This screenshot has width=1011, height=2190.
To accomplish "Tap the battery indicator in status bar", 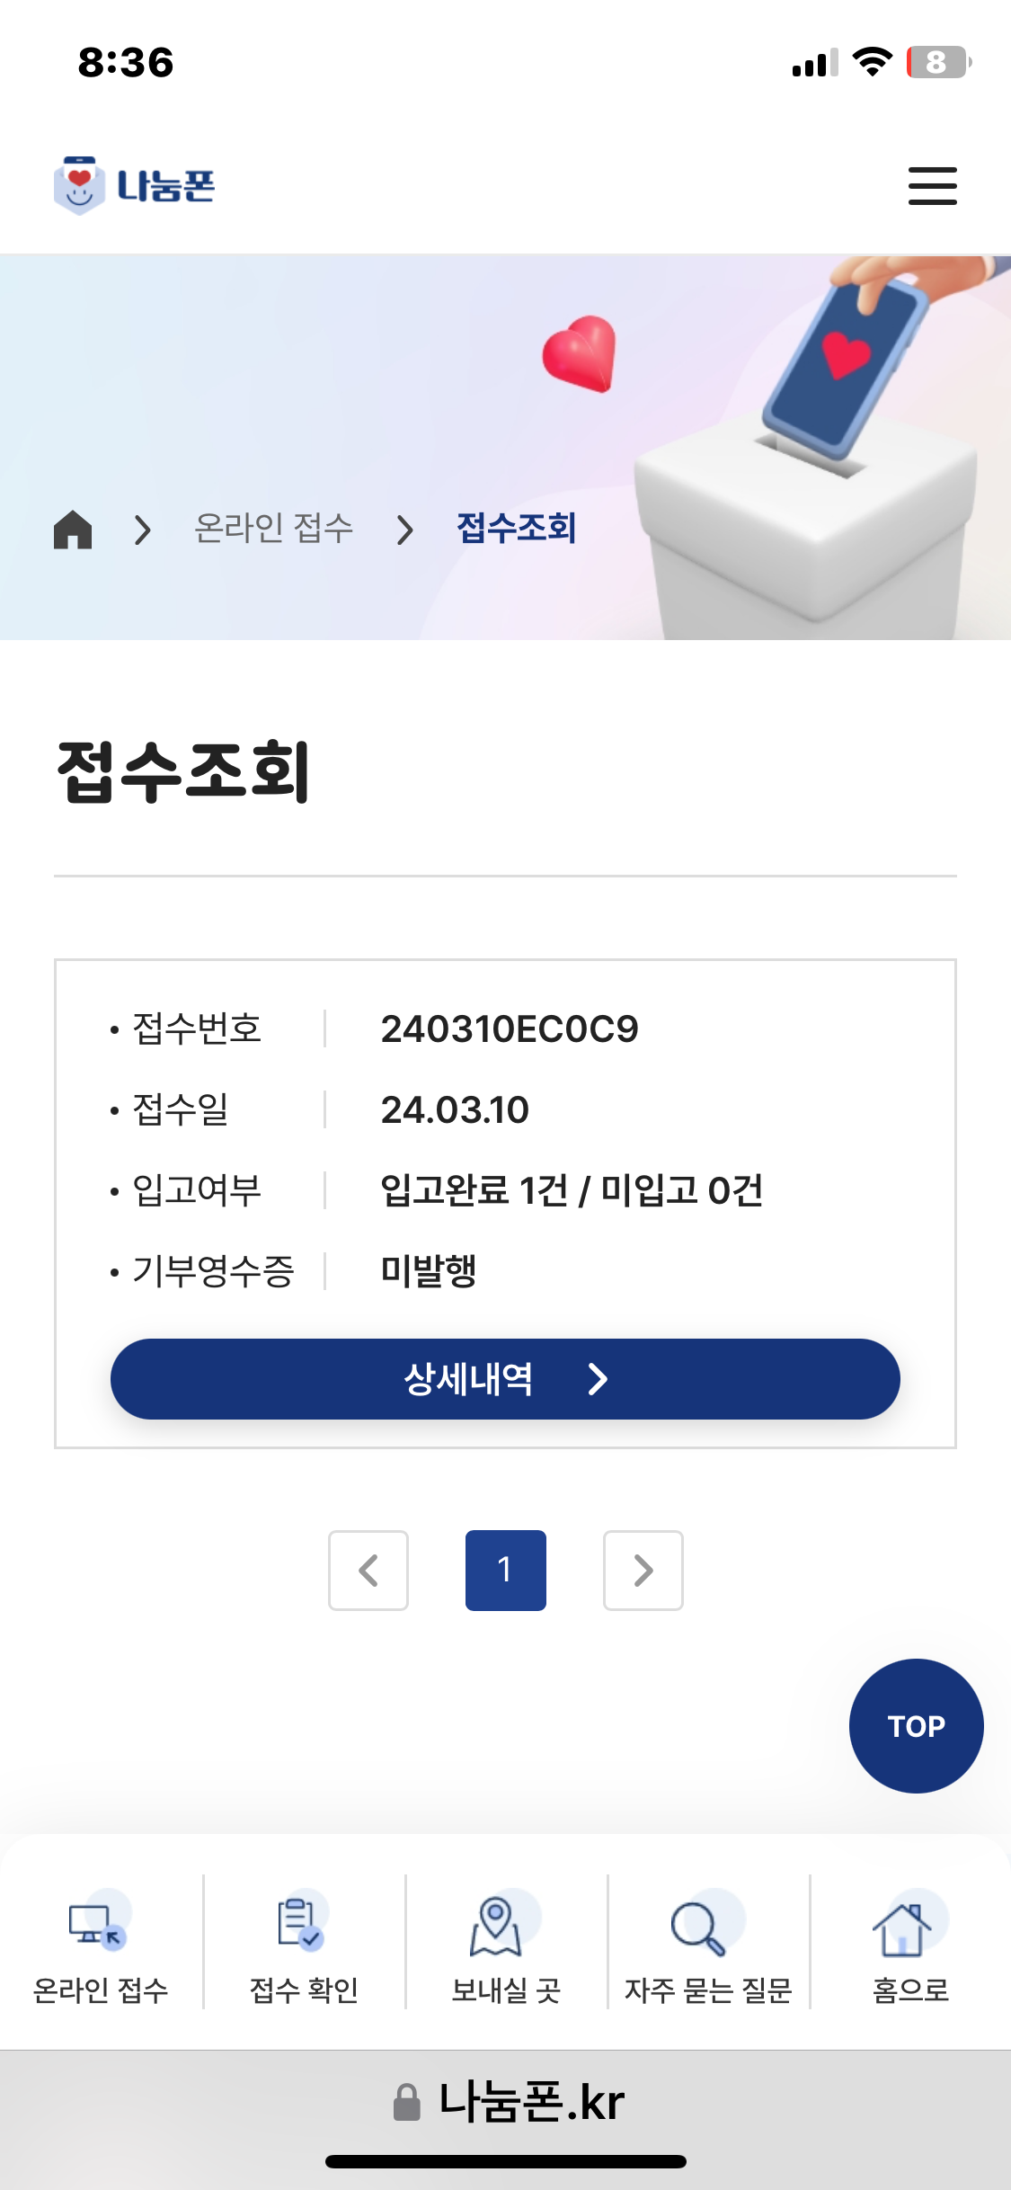I will click(937, 63).
